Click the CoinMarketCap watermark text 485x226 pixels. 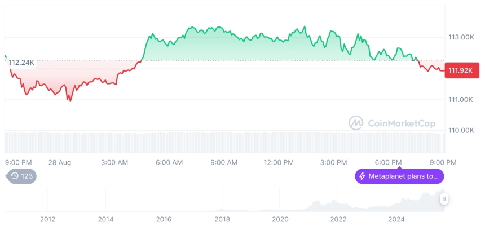[x=402, y=123]
